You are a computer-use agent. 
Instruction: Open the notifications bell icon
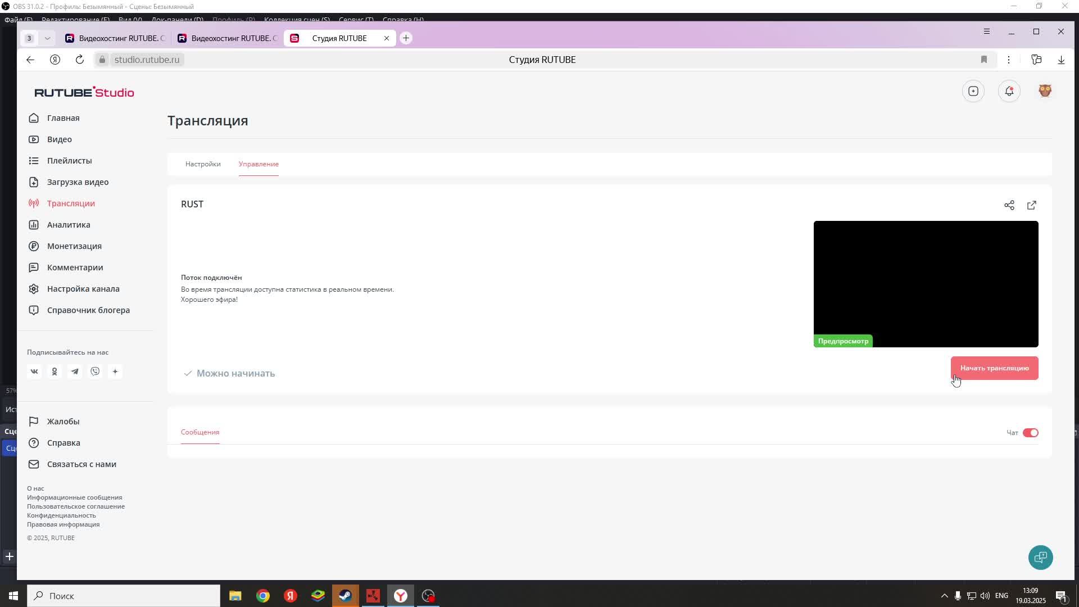tap(1009, 91)
